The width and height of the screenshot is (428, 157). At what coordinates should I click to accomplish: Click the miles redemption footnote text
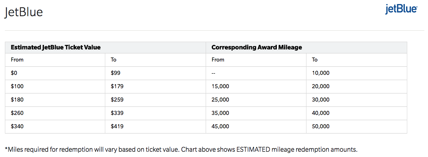click(181, 149)
